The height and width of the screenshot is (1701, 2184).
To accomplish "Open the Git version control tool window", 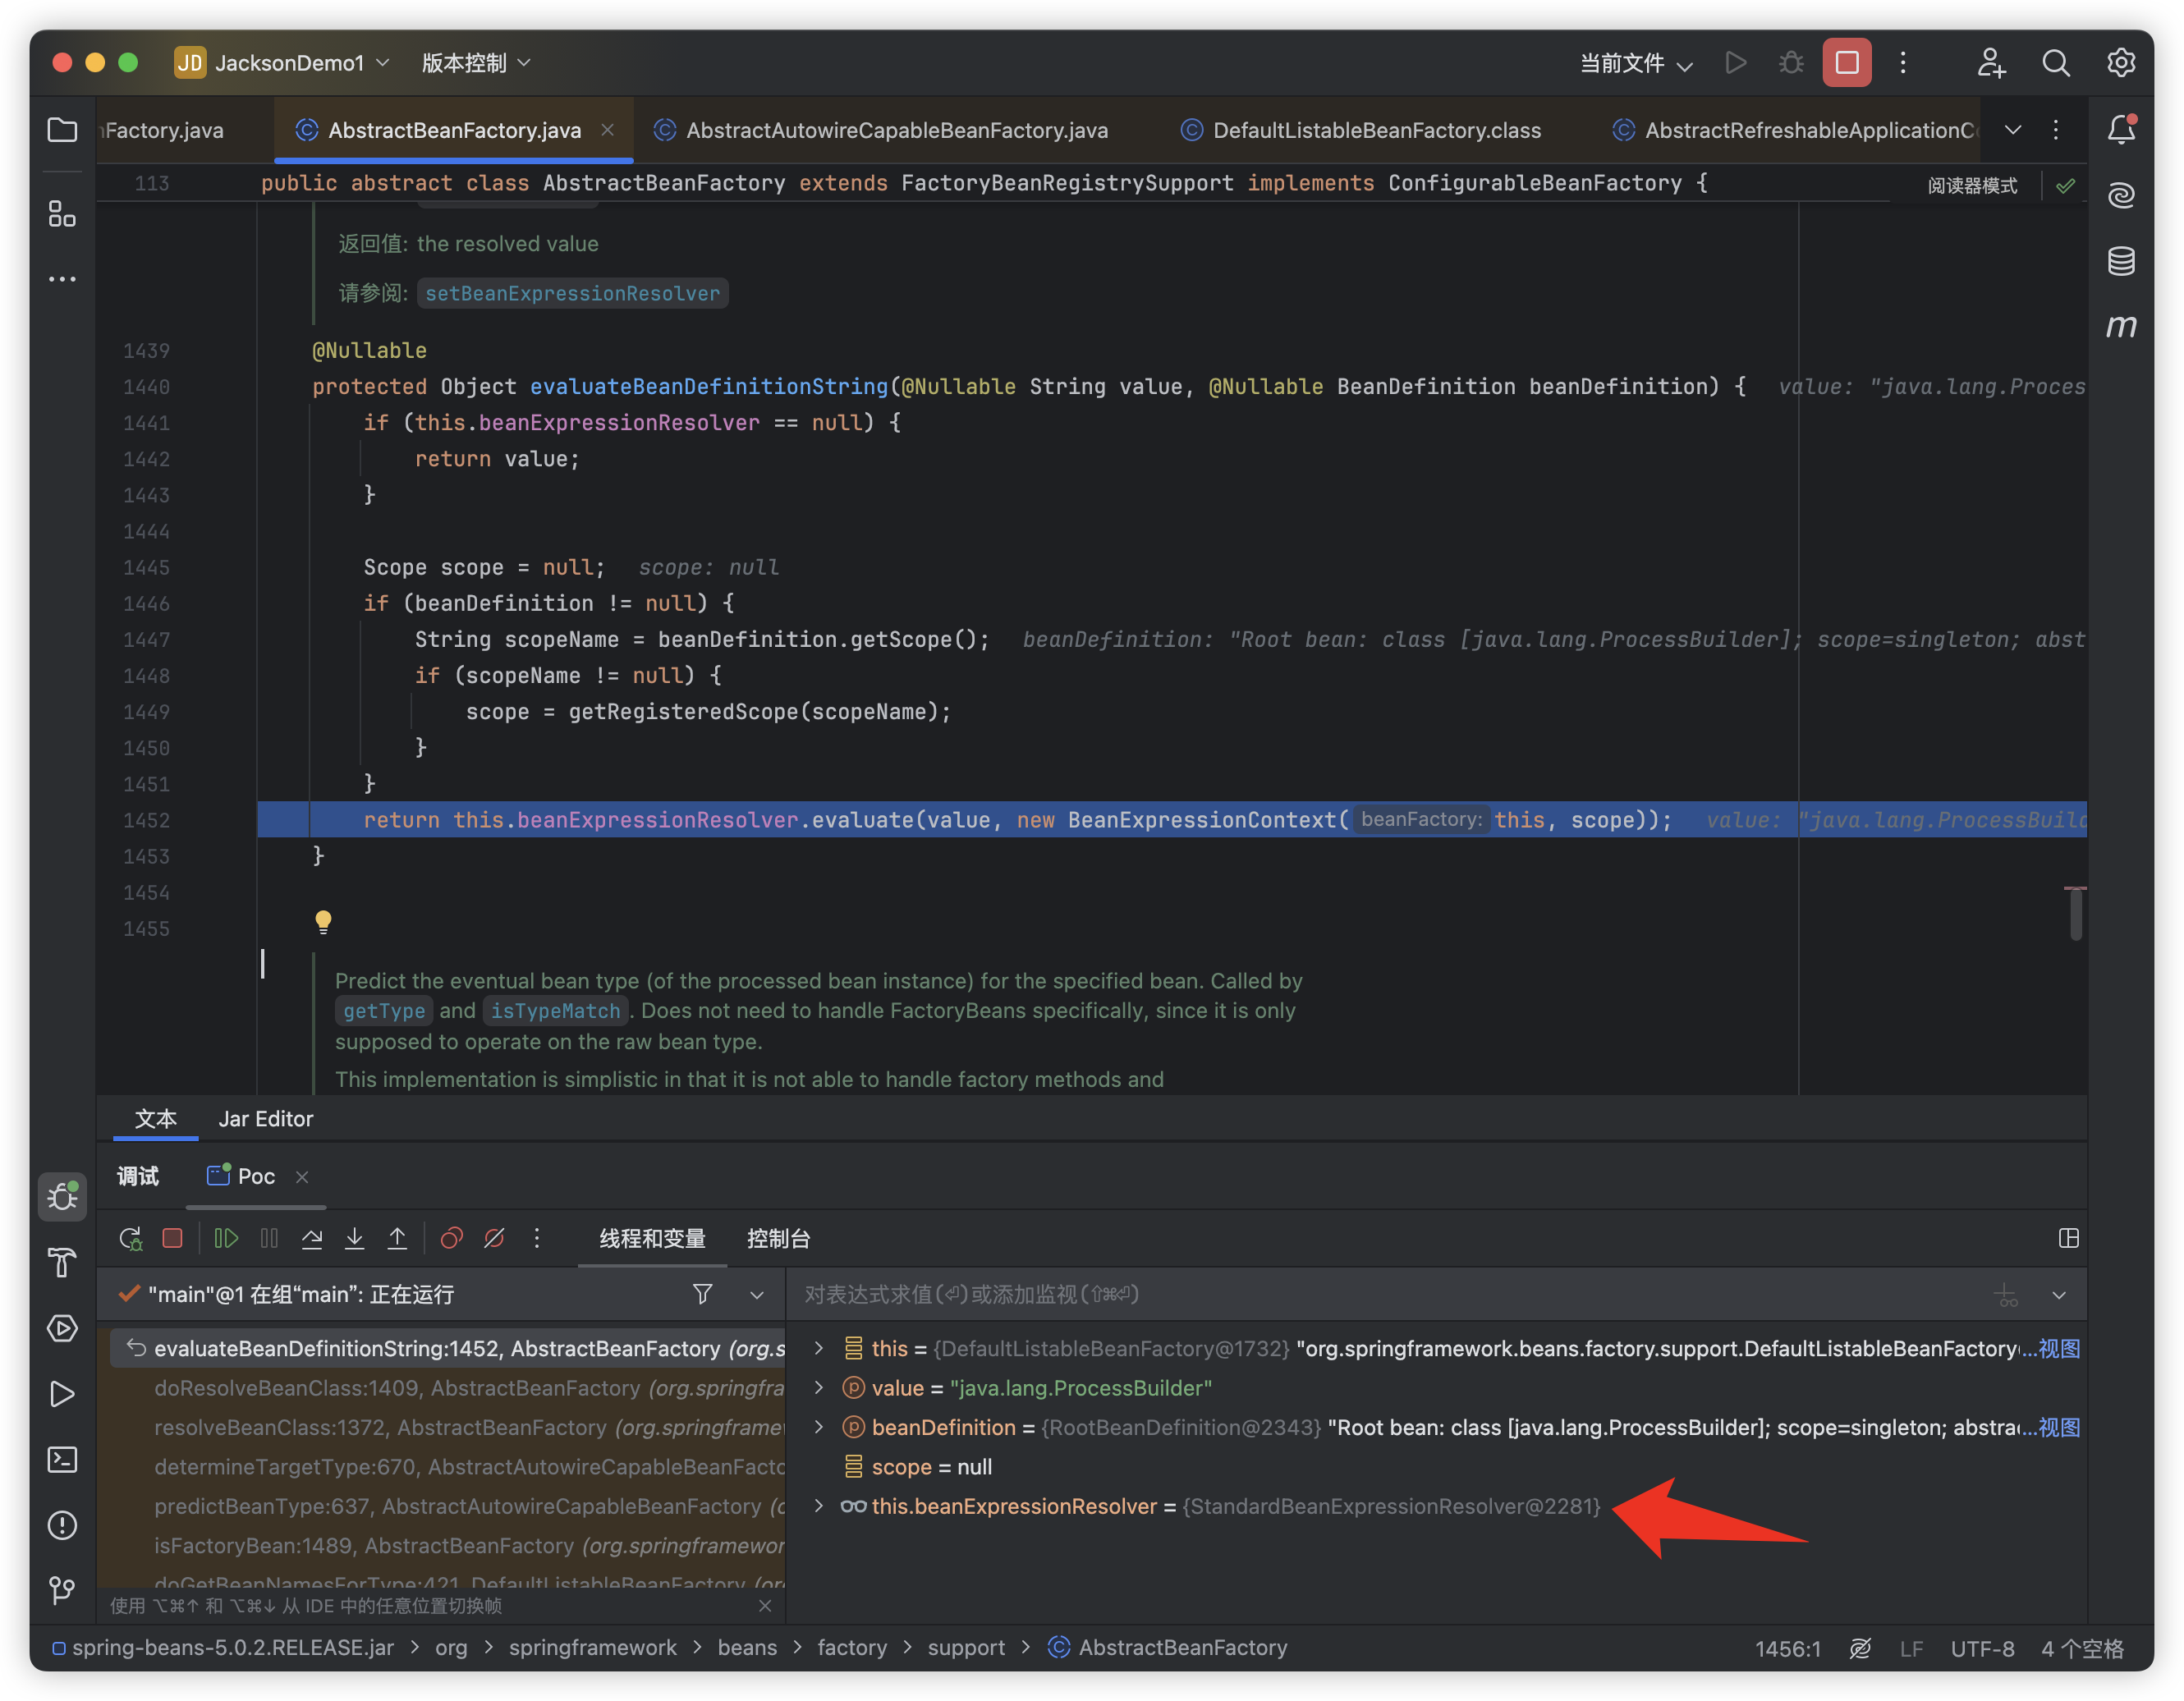I will click(x=62, y=1590).
